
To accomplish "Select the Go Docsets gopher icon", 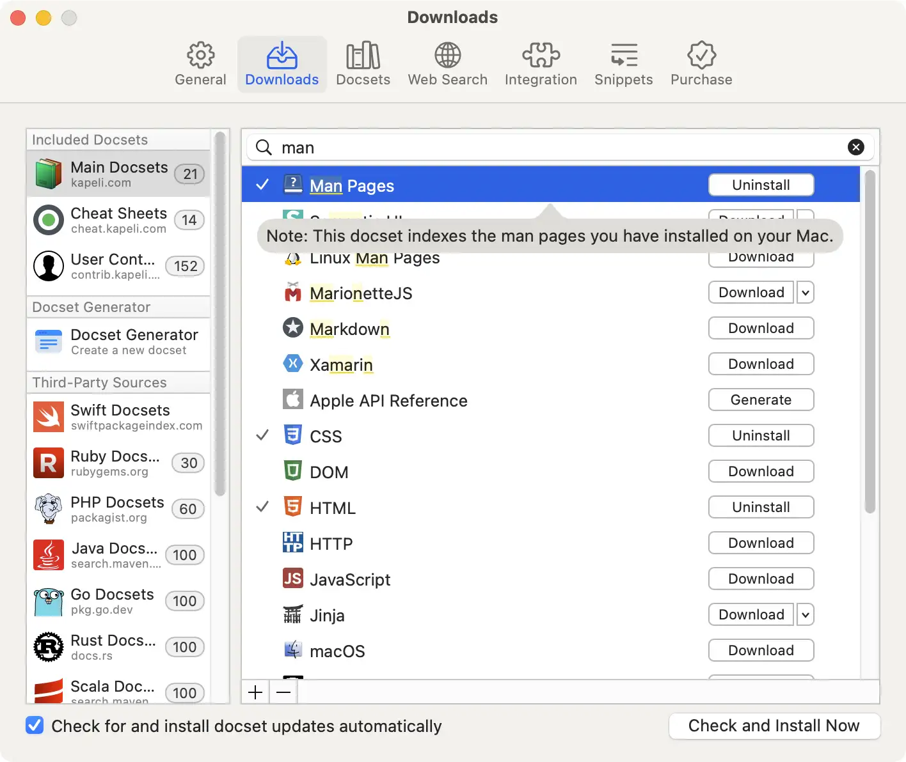I will (x=49, y=602).
